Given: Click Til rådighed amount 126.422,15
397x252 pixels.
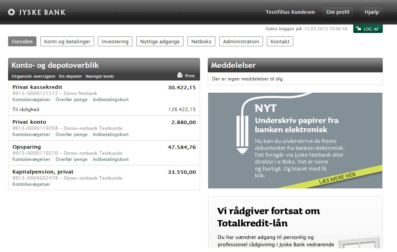Looking at the screenshot, I should 182,109.
